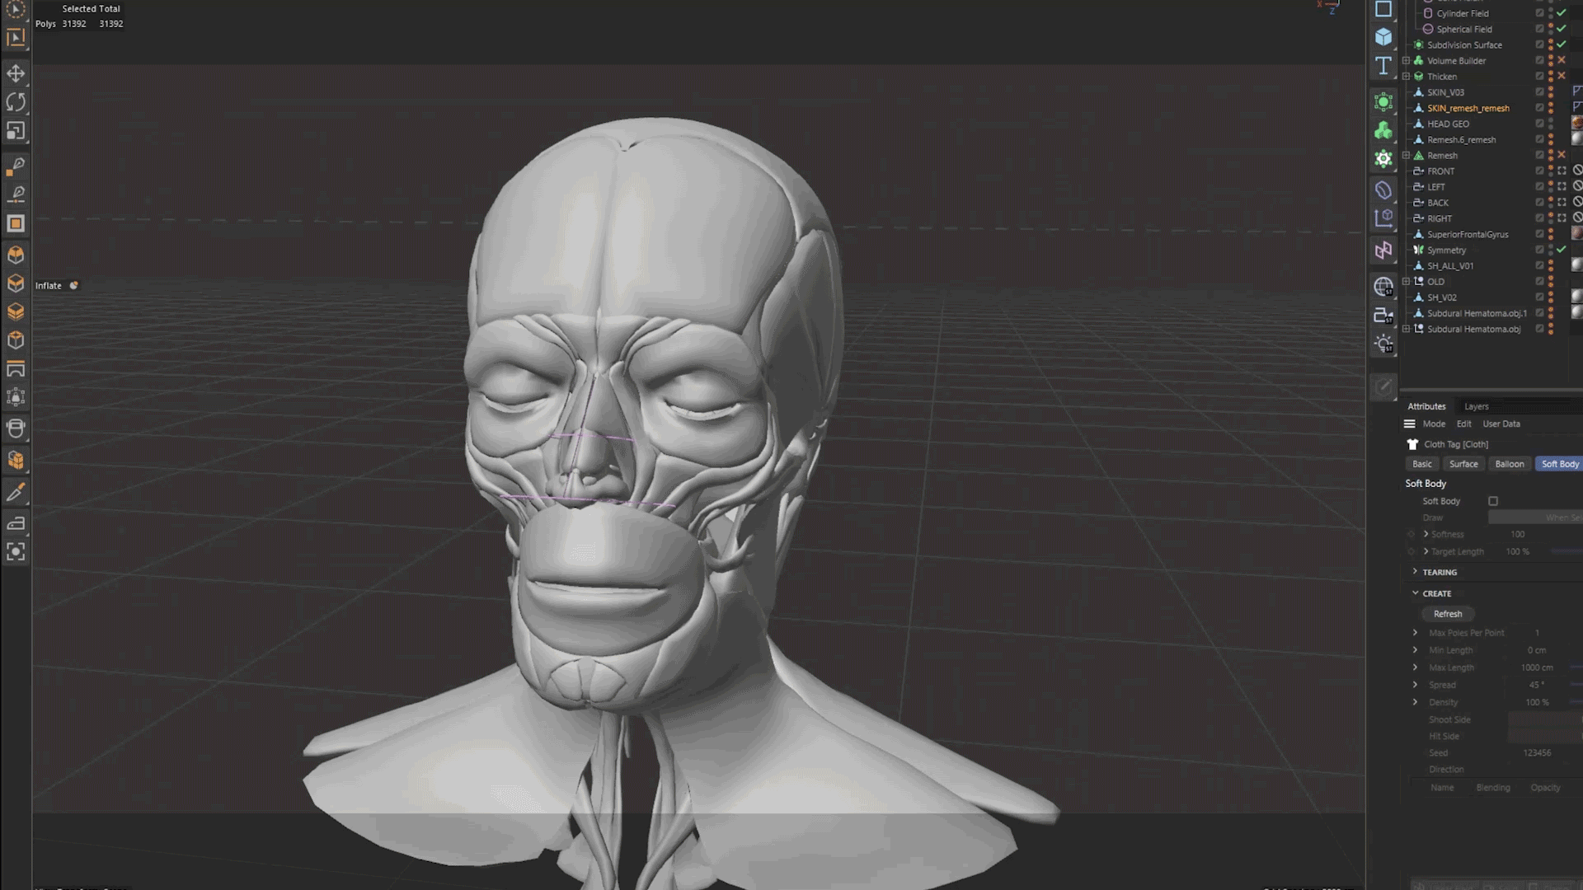This screenshot has width=1583, height=890.
Task: Click the HEAD GEO material tag swatch
Action: (x=1576, y=124)
